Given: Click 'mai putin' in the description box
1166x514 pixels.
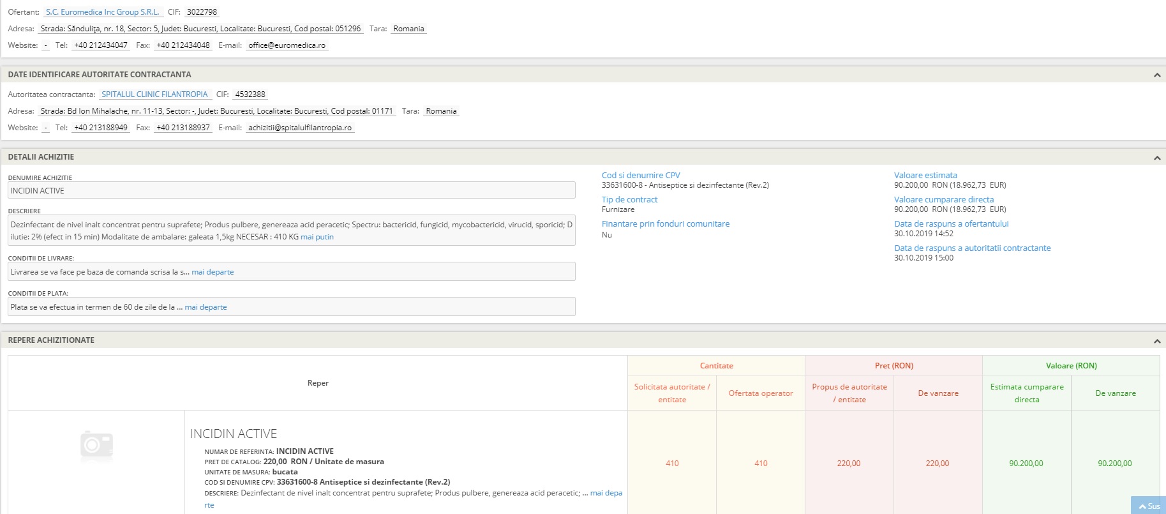Looking at the screenshot, I should pos(317,237).
